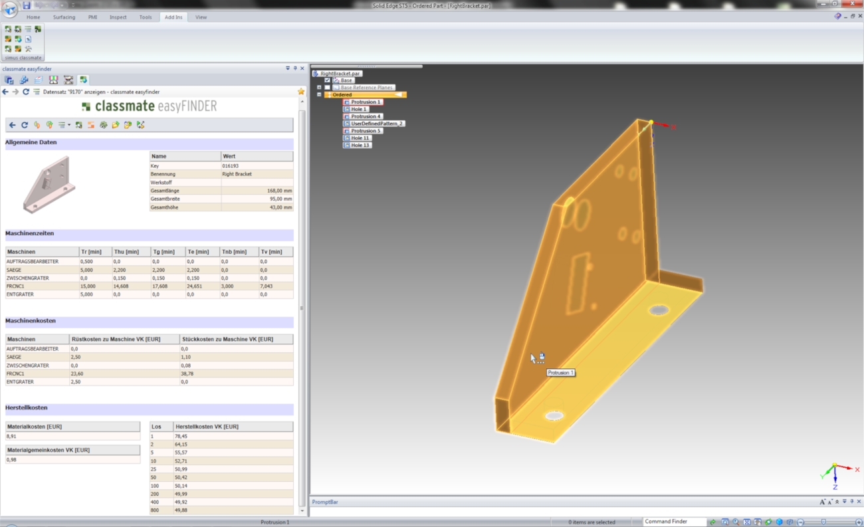The width and height of the screenshot is (864, 527).
Task: Move the zoom slider handle in status bar
Action: point(823,522)
